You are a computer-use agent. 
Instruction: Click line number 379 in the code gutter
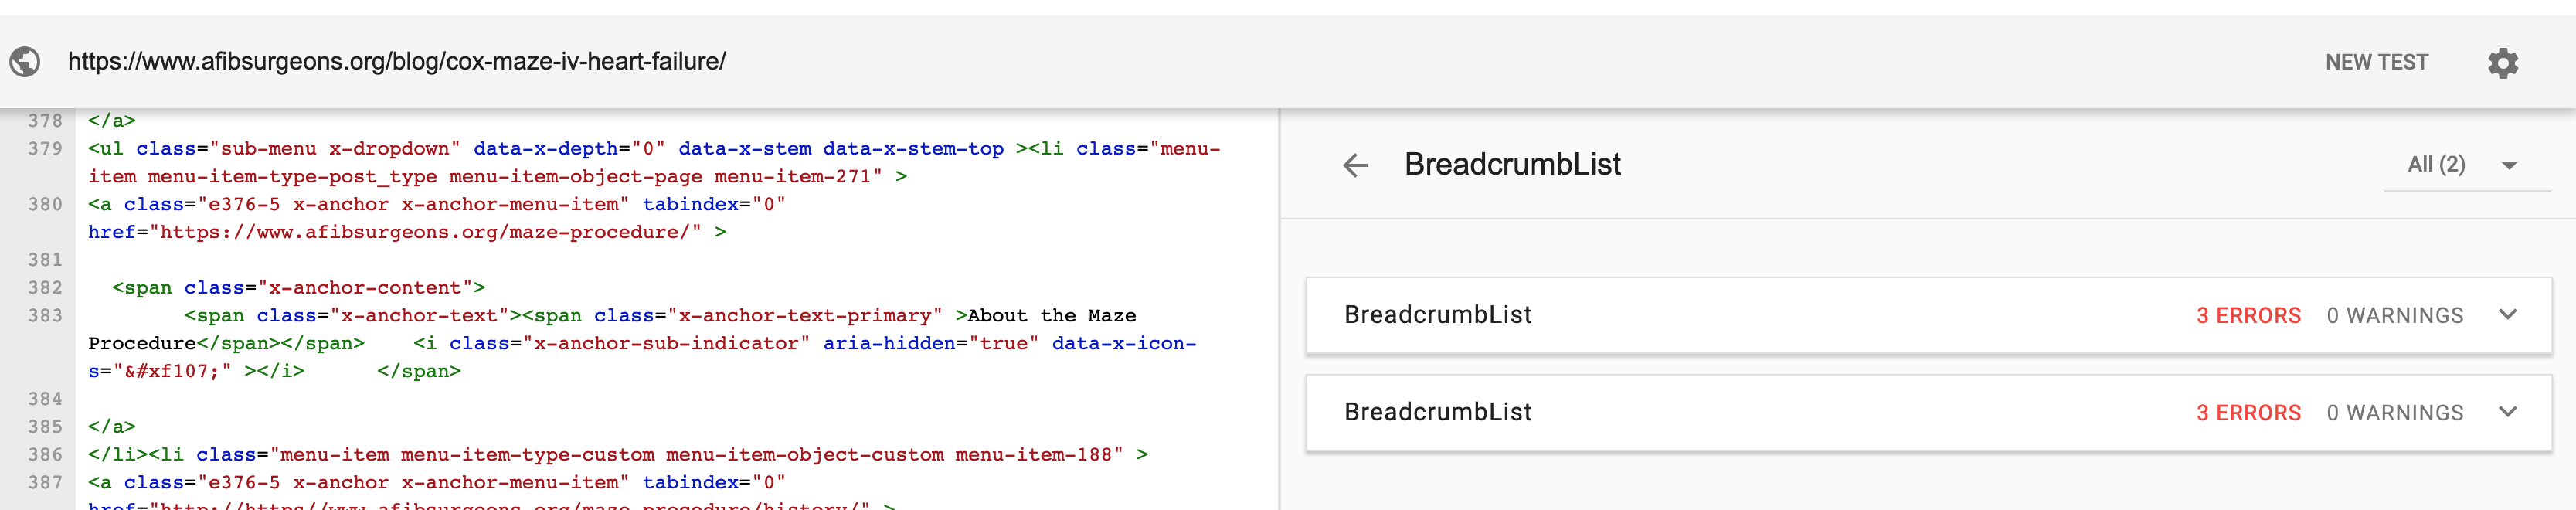[45, 149]
